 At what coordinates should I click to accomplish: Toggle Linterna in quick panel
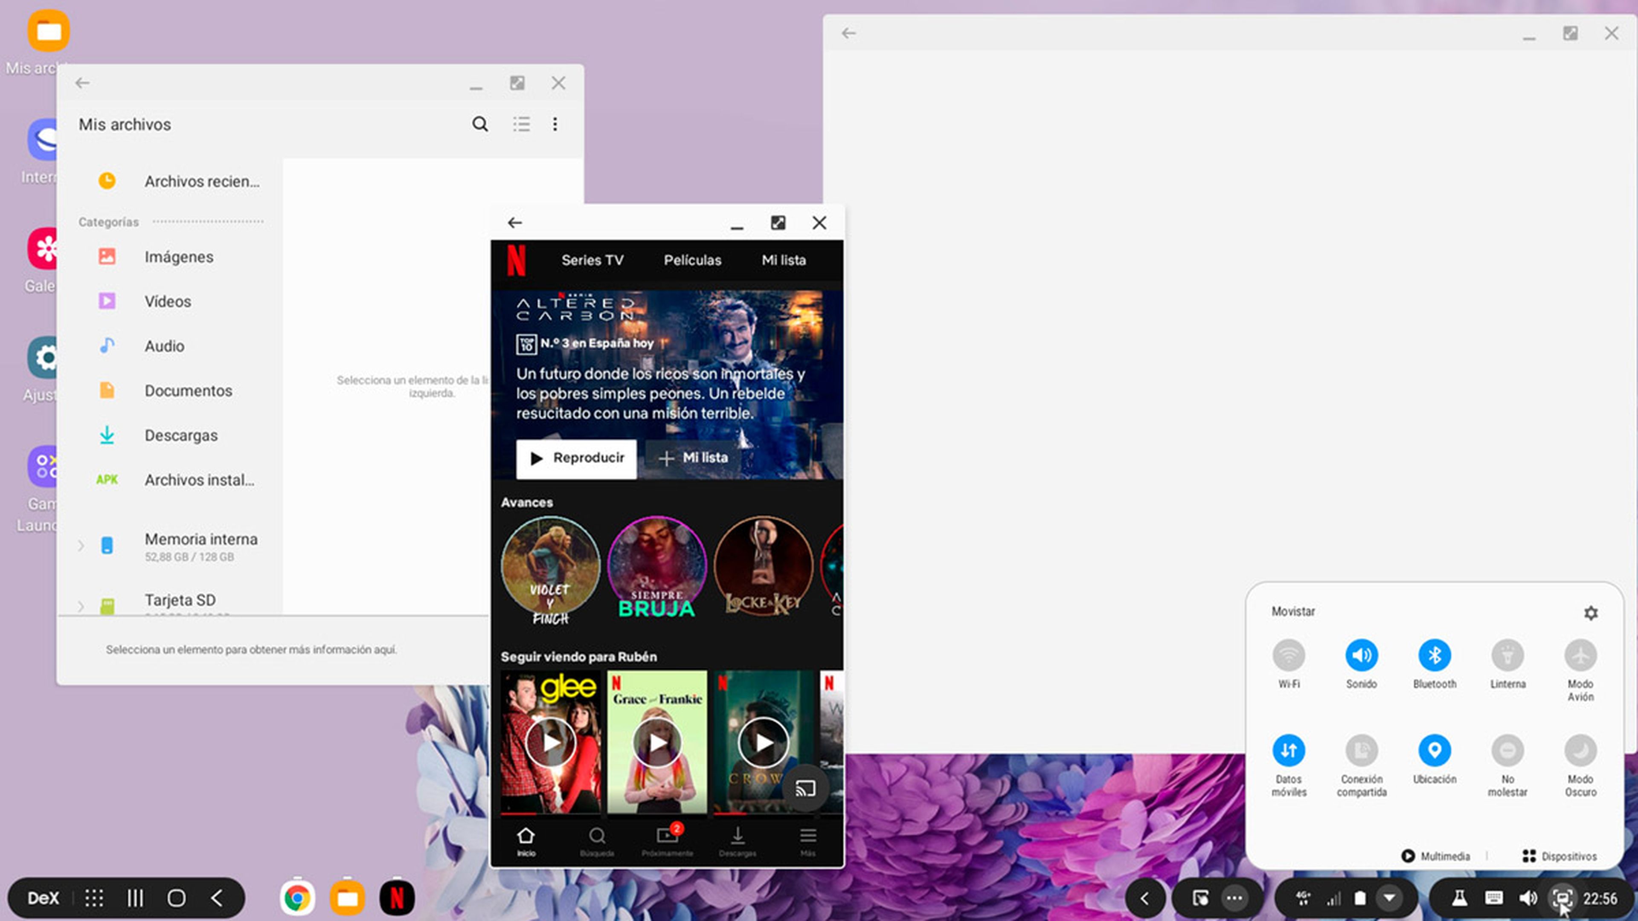click(x=1507, y=655)
